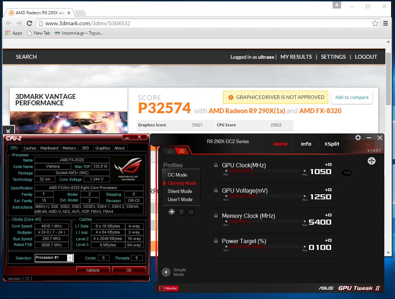Unlock the GPU Voltage lock icon

216,190
